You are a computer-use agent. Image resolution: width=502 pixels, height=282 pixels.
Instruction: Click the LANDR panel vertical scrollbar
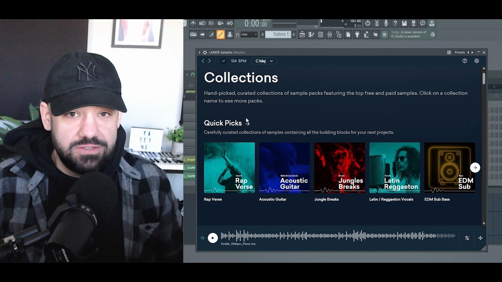[x=484, y=78]
